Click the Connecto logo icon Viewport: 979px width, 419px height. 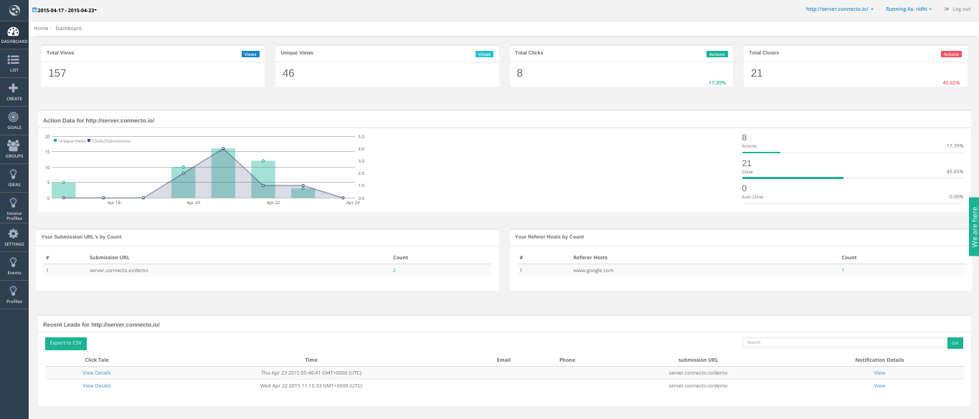pos(14,10)
